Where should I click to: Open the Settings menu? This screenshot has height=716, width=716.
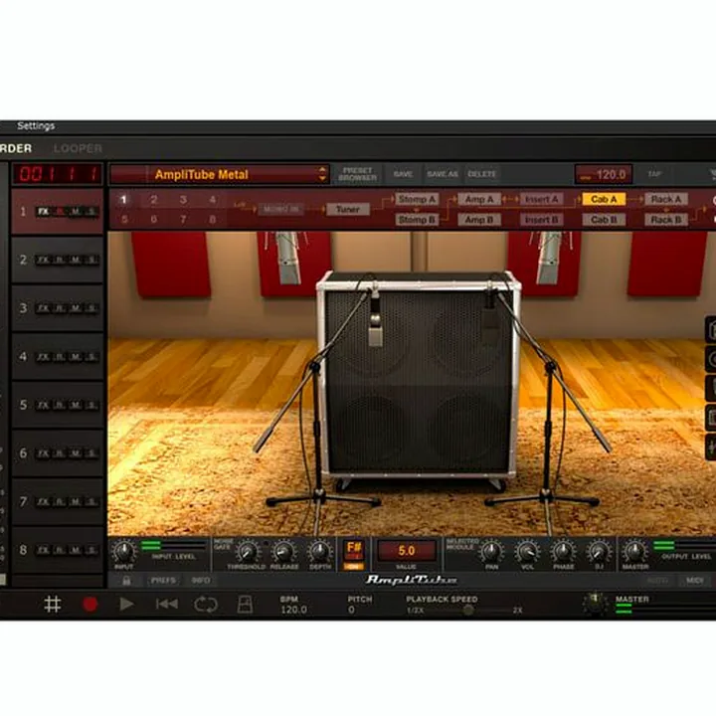[36, 125]
